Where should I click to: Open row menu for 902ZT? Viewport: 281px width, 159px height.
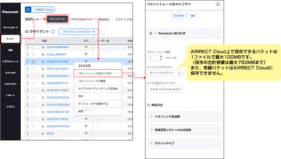coord(28,134)
